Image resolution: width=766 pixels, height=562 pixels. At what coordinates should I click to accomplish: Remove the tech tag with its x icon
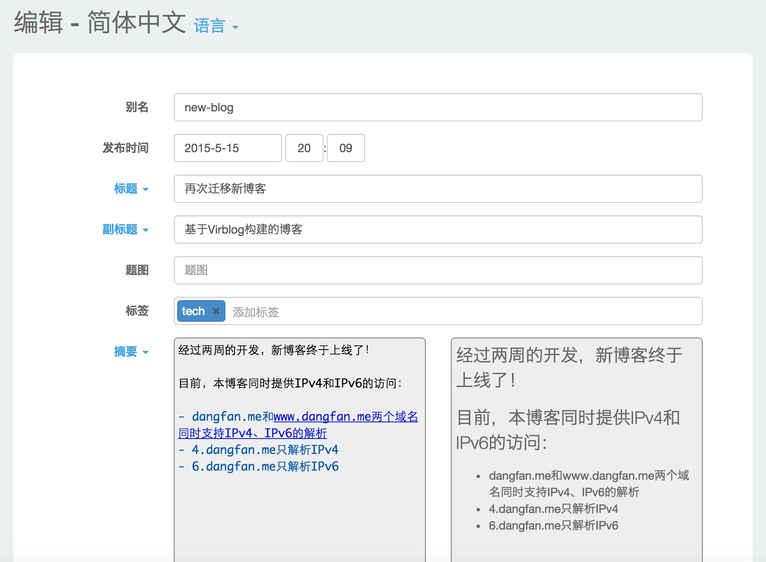pyautogui.click(x=216, y=311)
